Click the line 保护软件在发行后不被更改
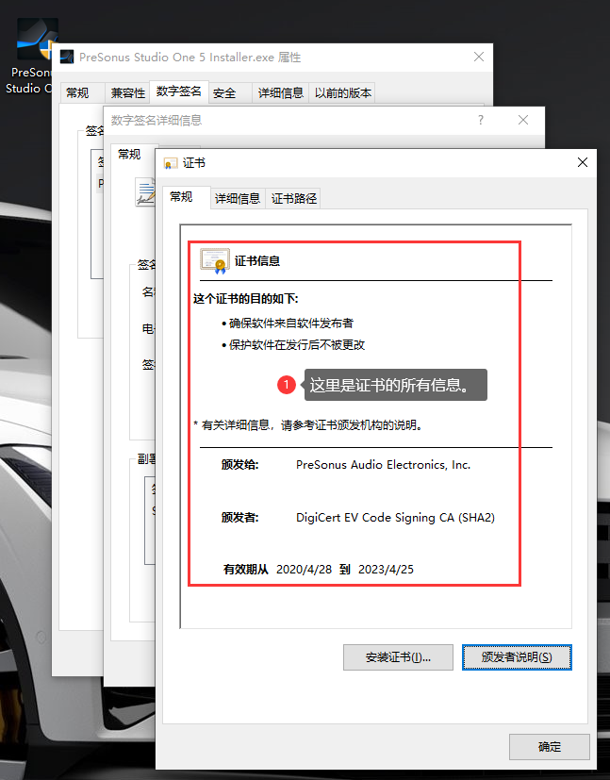Viewport: 610px width, 780px height. pyautogui.click(x=297, y=345)
